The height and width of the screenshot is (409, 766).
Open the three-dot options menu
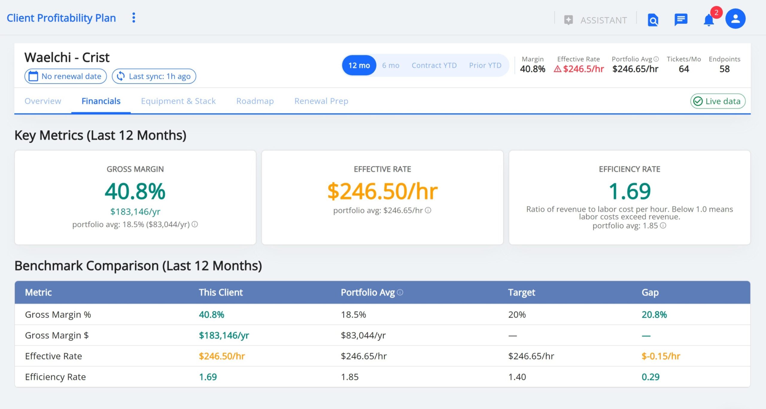tap(134, 18)
